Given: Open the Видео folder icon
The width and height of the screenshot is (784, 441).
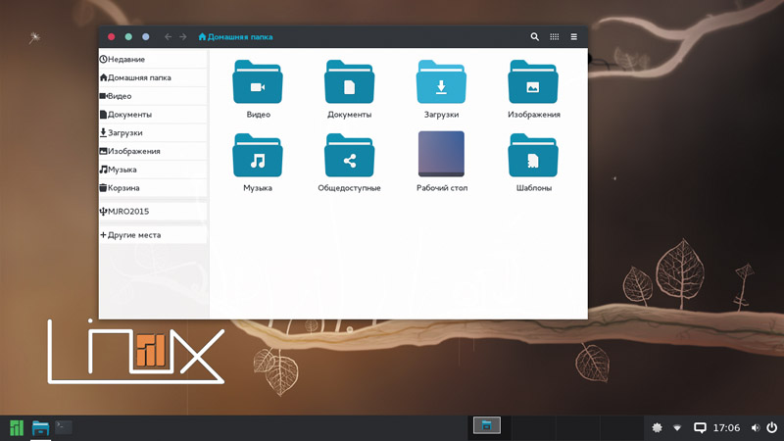Looking at the screenshot, I should click(258, 82).
